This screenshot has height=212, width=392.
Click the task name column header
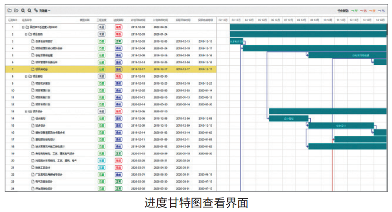point(27,20)
